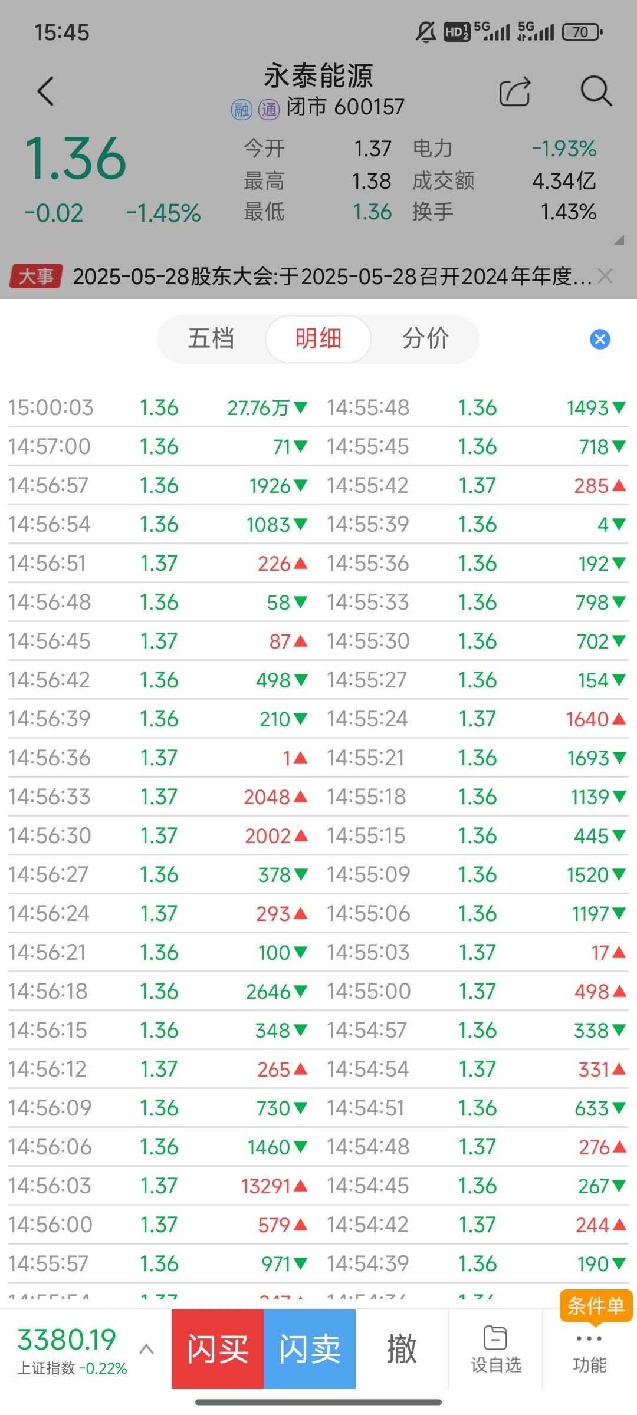This screenshot has height=1415, width=637.
Task: Tap the 电力 sector label
Action: (x=432, y=149)
